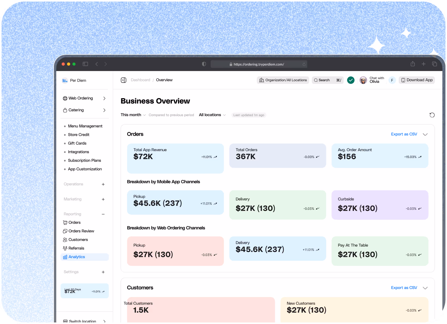The height and width of the screenshot is (324, 447).
Task: Click the Organization building icon
Action: click(x=262, y=80)
